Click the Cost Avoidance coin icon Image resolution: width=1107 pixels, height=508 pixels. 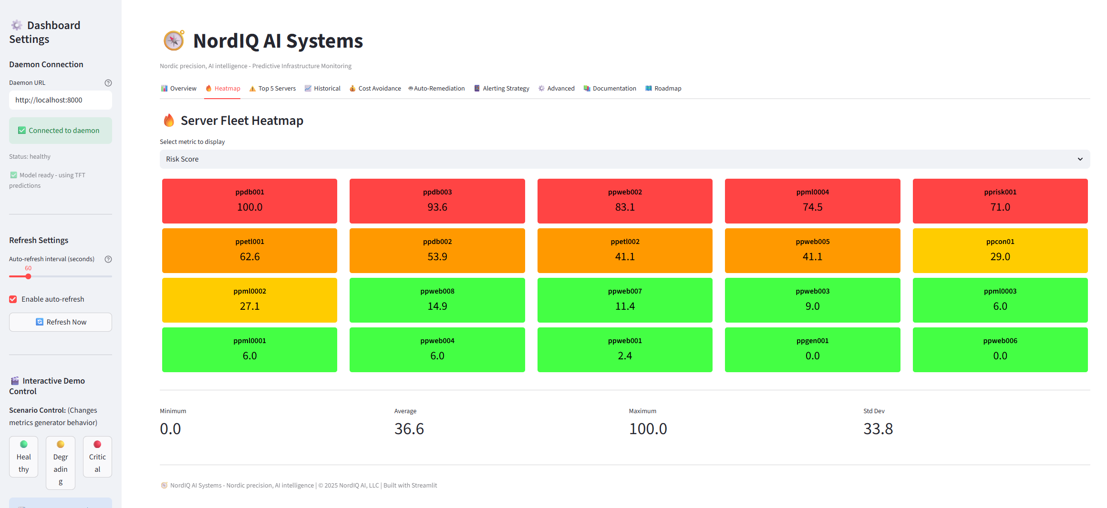(x=352, y=88)
